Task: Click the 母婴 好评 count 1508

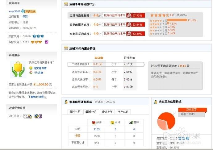Action: 97,136
